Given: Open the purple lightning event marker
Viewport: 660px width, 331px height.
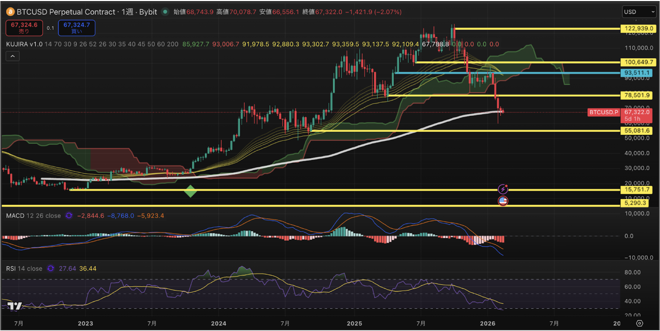Looking at the screenshot, I should [503, 189].
